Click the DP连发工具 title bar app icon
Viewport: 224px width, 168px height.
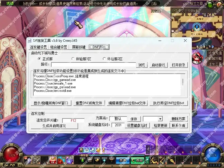pyautogui.click(x=30, y=41)
